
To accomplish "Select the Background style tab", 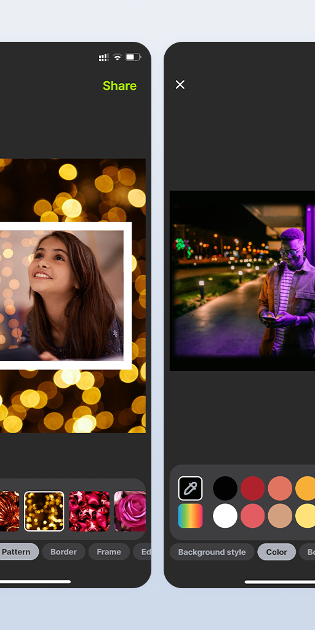I will point(212,552).
